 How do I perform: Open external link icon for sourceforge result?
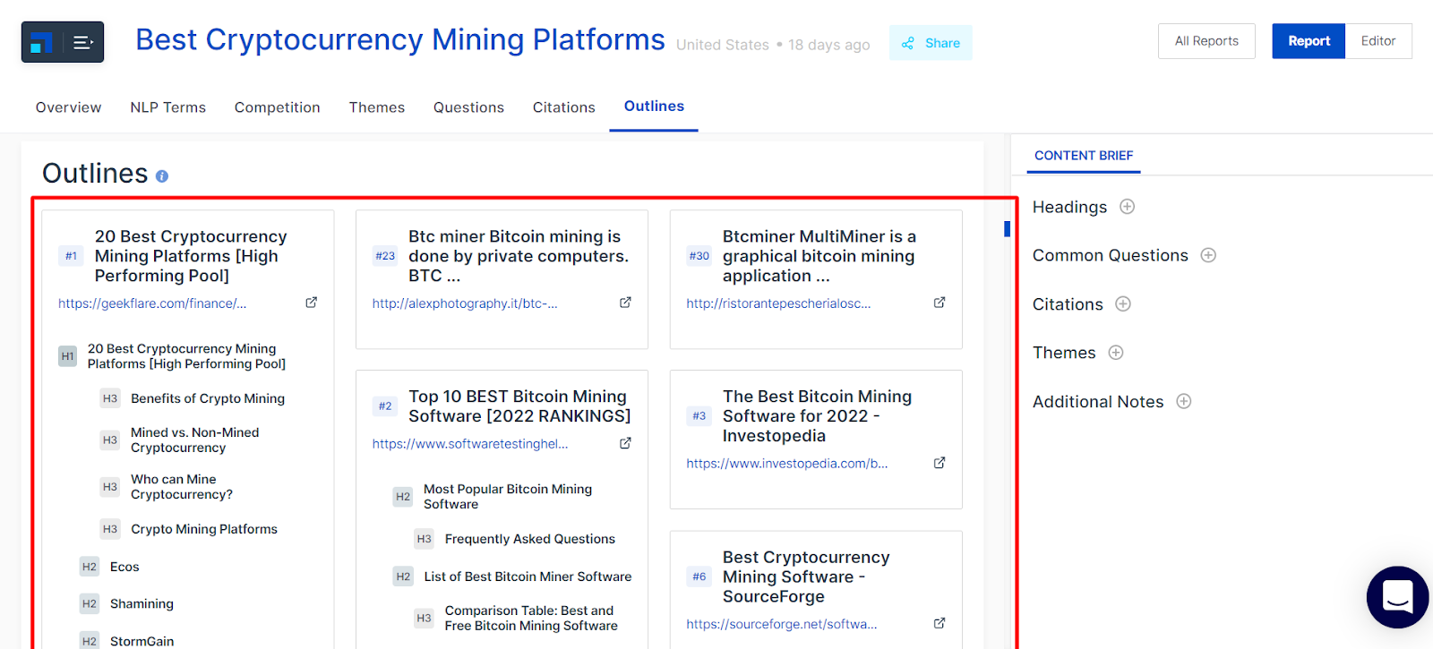click(940, 623)
